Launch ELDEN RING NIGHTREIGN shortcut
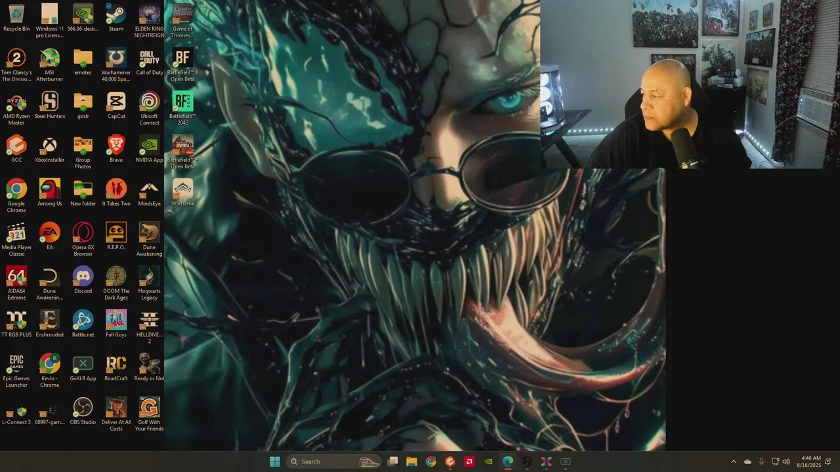840x472 pixels. (149, 21)
